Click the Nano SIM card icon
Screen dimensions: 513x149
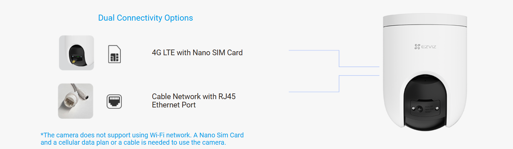[114, 55]
